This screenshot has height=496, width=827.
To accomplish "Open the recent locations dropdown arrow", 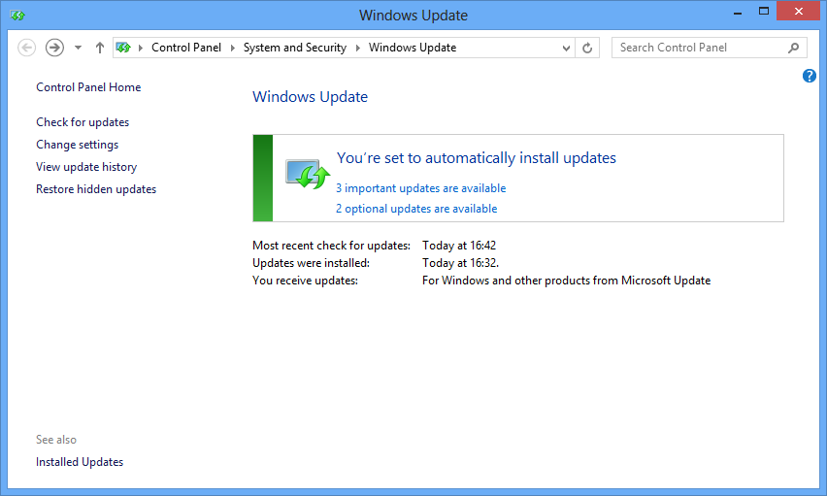I will [78, 48].
